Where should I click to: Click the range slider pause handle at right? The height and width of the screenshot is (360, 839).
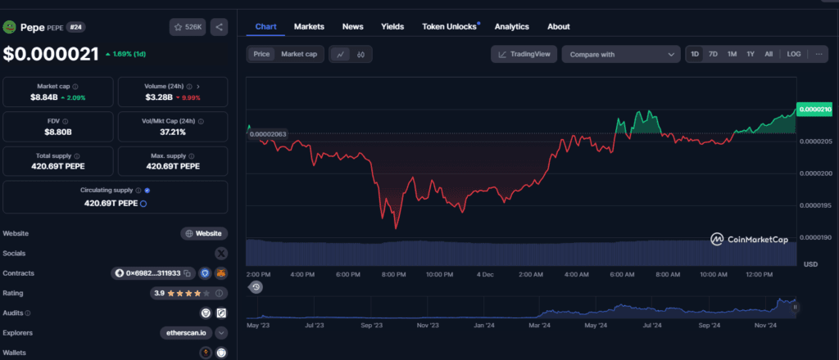pyautogui.click(x=795, y=307)
